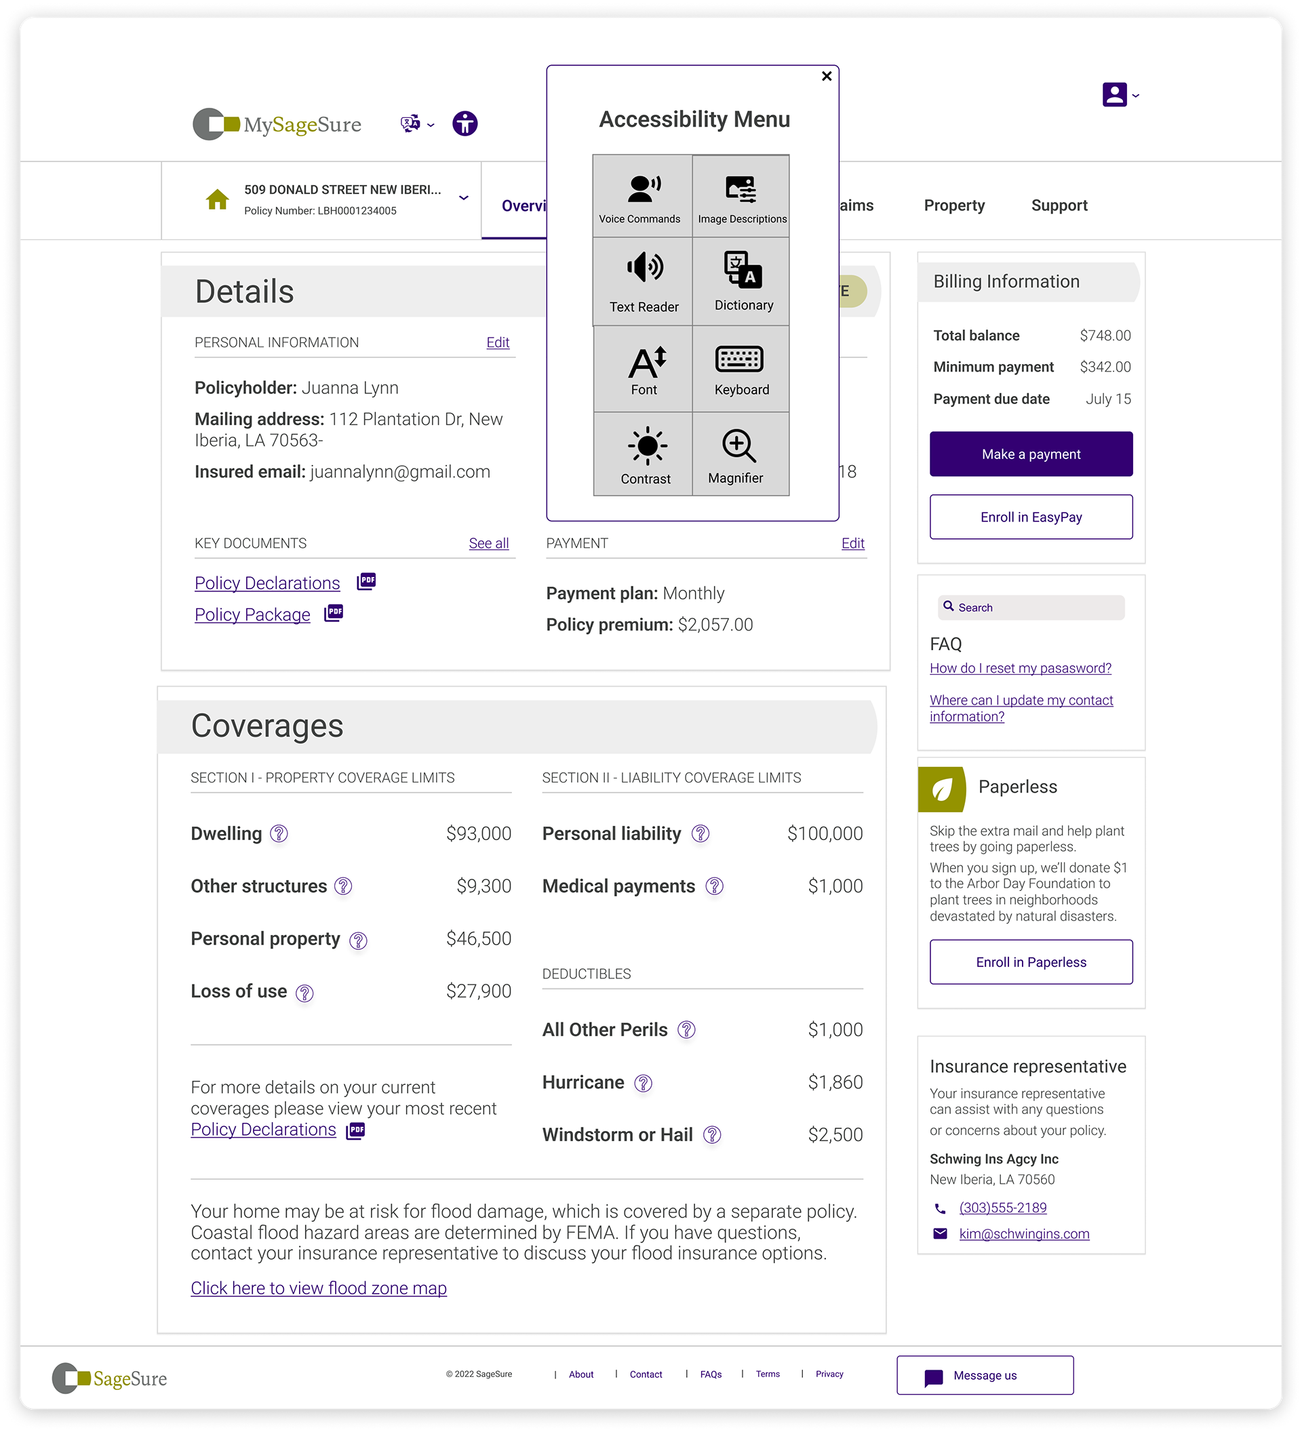Expand the policy address selector
Image resolution: width=1302 pixels, height=1432 pixels.
pyautogui.click(x=463, y=197)
